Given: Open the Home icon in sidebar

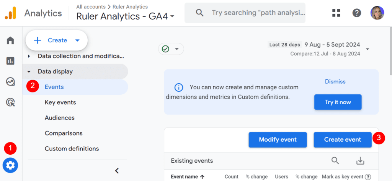Looking at the screenshot, I should pos(10,40).
